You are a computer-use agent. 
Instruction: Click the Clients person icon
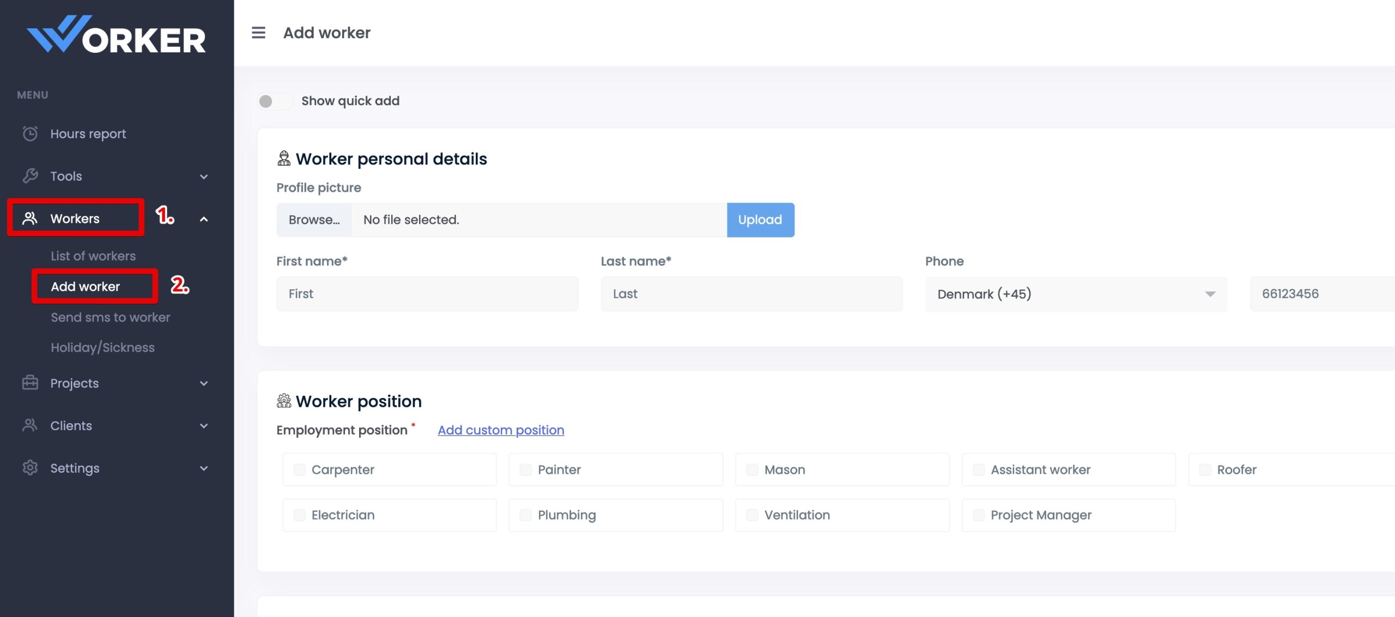30,425
